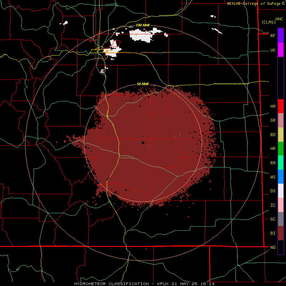Click the [CLAS] units label
The height and width of the screenshot is (286, 286).
pyautogui.click(x=269, y=22)
